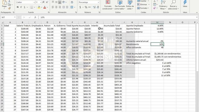Toggle bottom vertical alignment
This screenshot has height=112, width=199.
[x=60, y=2]
